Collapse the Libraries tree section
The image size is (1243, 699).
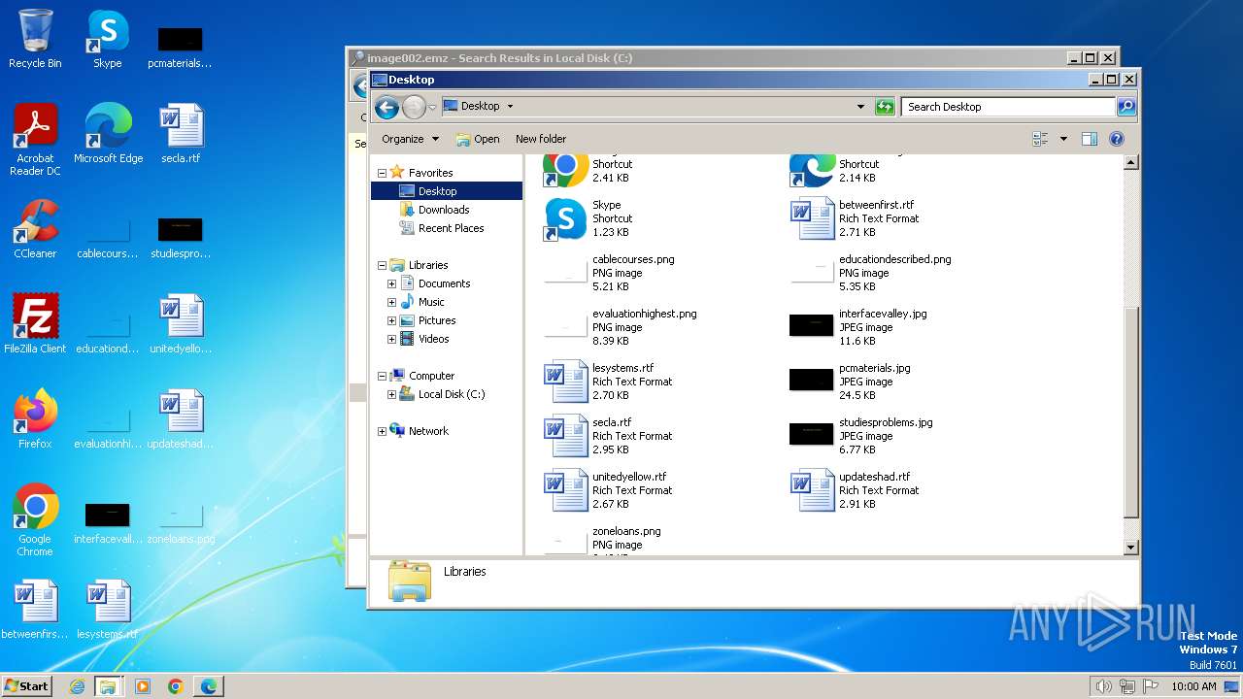[382, 265]
